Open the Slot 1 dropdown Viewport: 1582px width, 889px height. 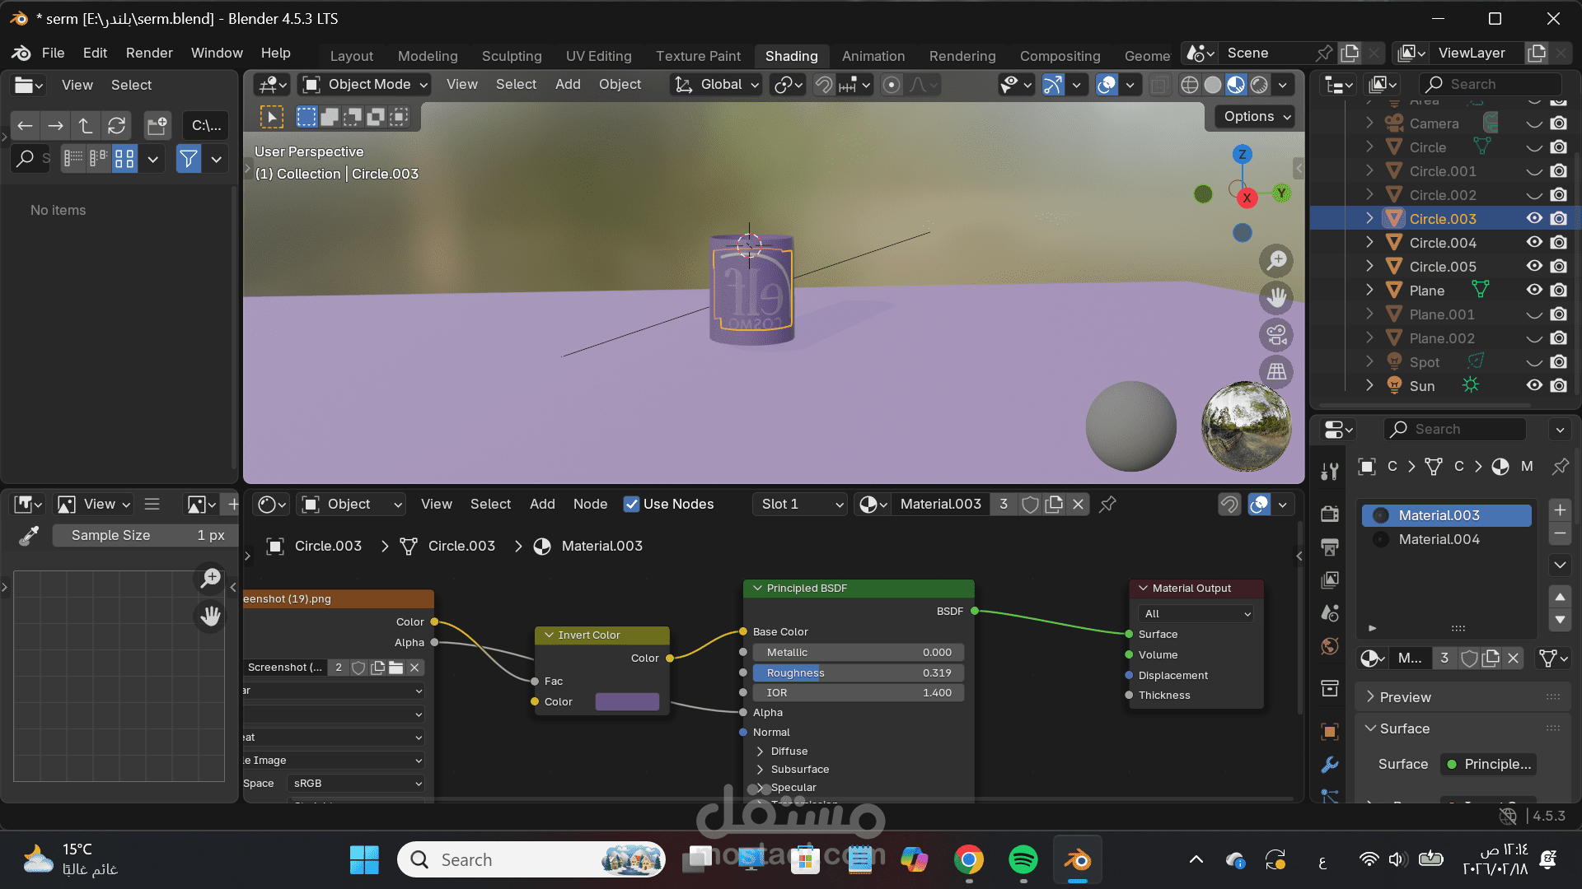(x=800, y=504)
